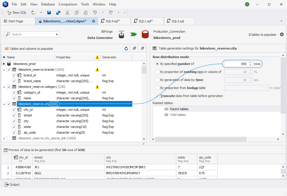Toggle Truncate data from table before generation
The height and width of the screenshot is (196, 287).
(157, 96)
